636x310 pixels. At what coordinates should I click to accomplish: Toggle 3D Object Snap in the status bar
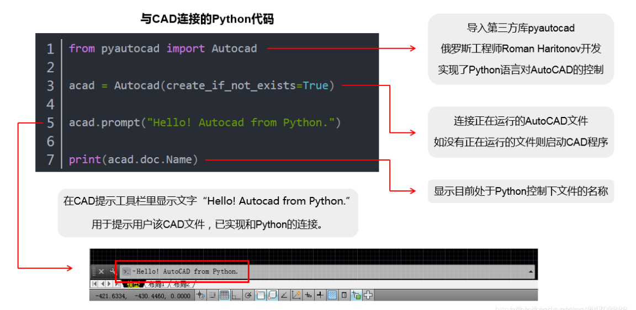pos(272,296)
